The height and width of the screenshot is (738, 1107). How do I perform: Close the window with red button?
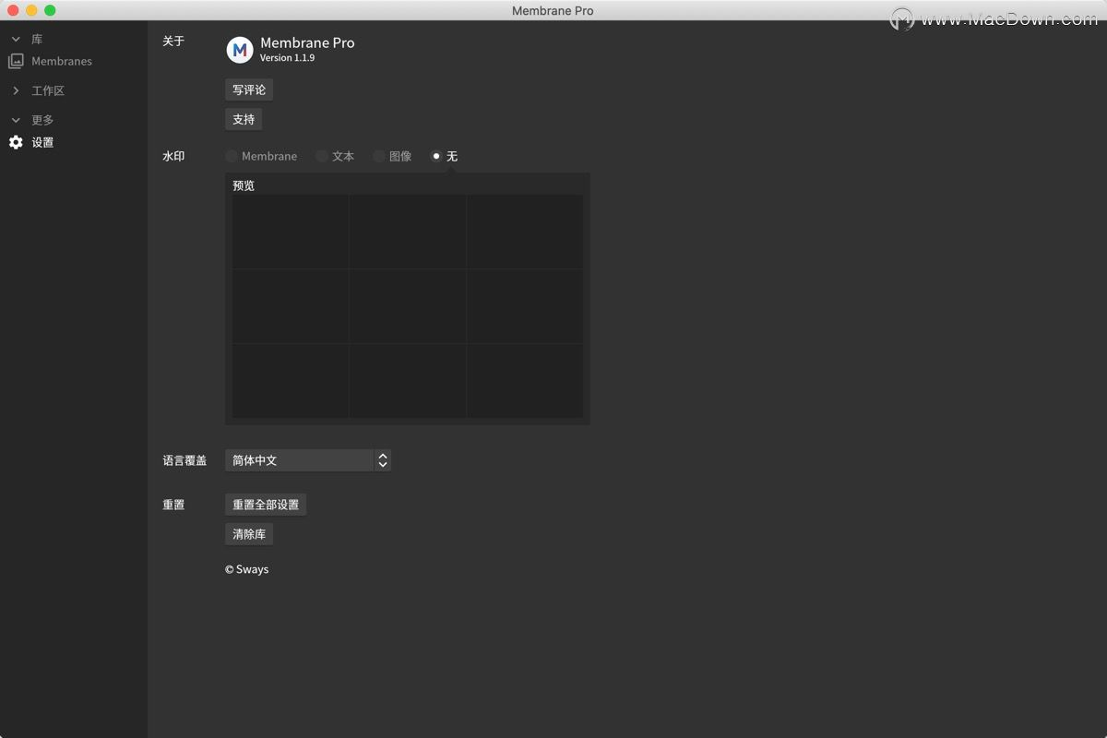coord(13,10)
